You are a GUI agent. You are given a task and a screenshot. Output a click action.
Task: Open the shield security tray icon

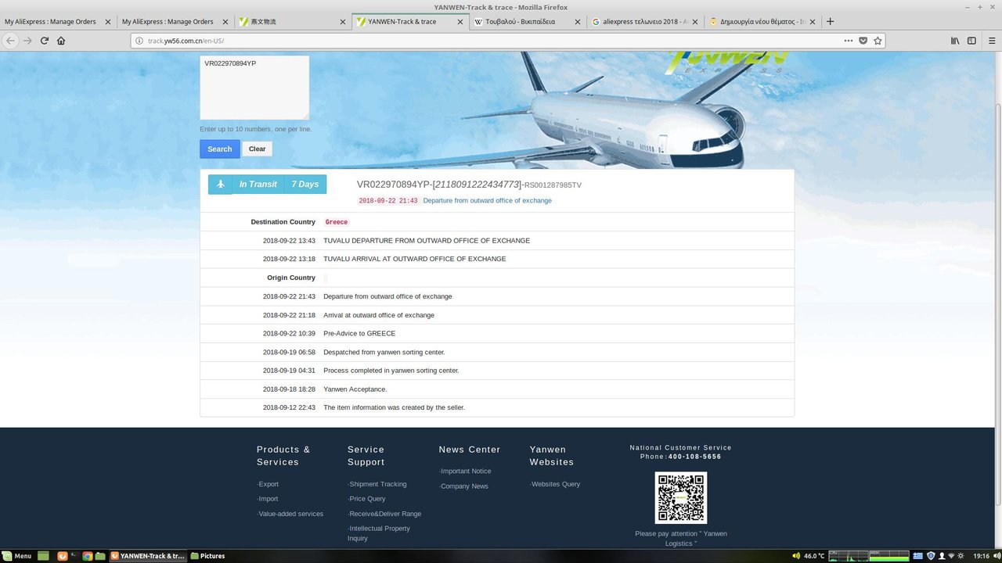point(931,556)
